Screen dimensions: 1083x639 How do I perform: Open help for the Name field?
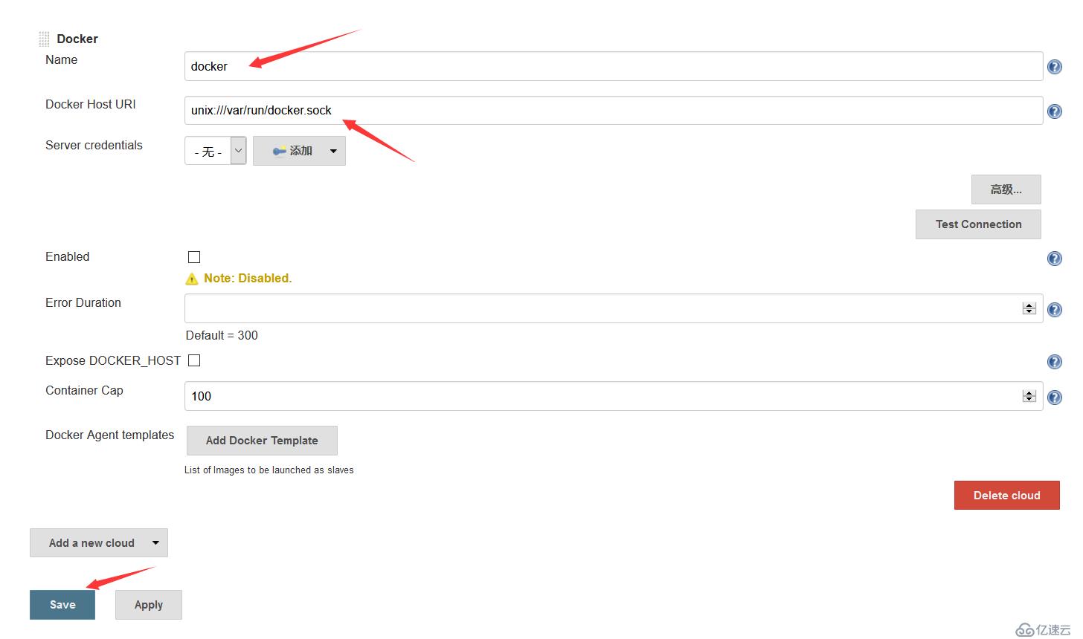coord(1054,67)
